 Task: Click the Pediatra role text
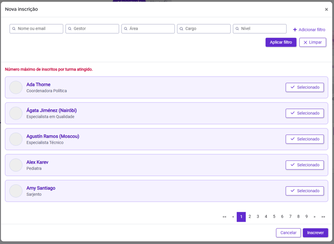coord(34,168)
